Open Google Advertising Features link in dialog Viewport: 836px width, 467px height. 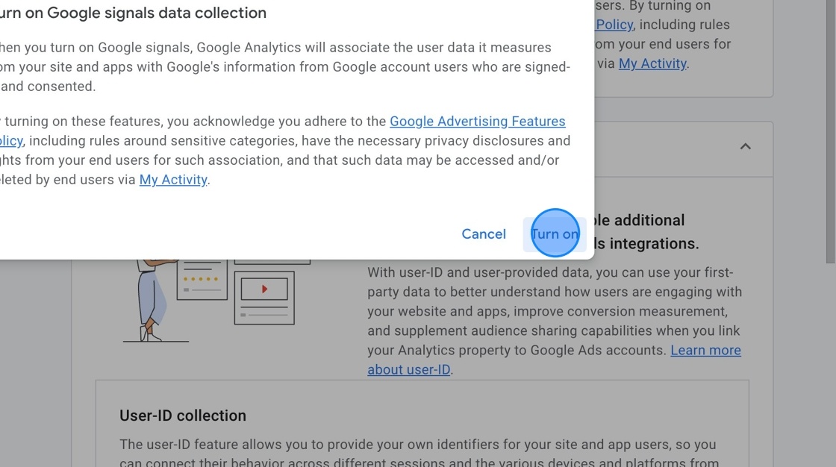[477, 122]
